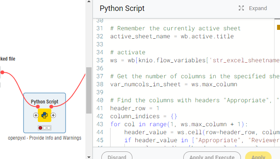Click the Python Script node icon
This screenshot has width=280, height=159.
tap(45, 115)
